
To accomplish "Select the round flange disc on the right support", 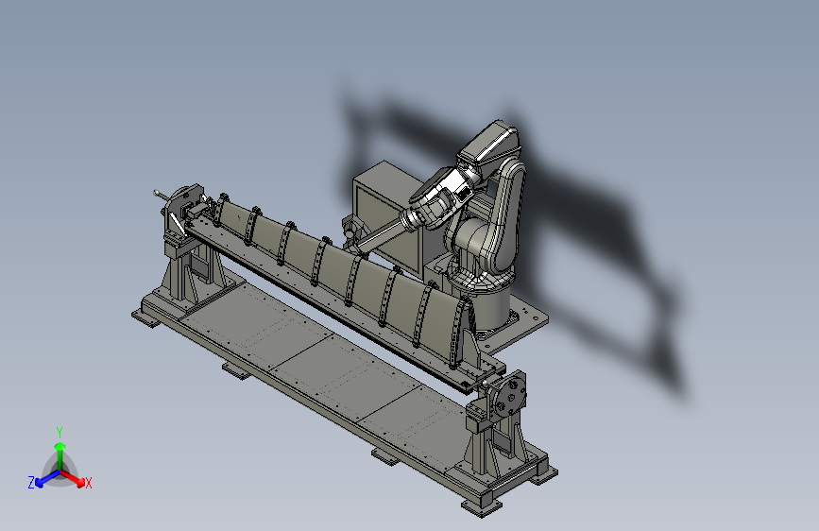I will 509,396.
